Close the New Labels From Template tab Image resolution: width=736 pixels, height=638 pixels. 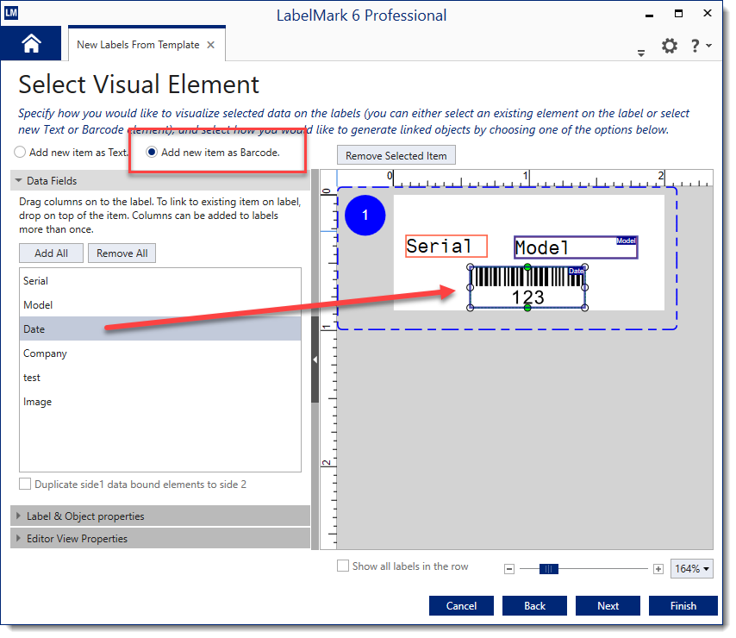click(211, 45)
